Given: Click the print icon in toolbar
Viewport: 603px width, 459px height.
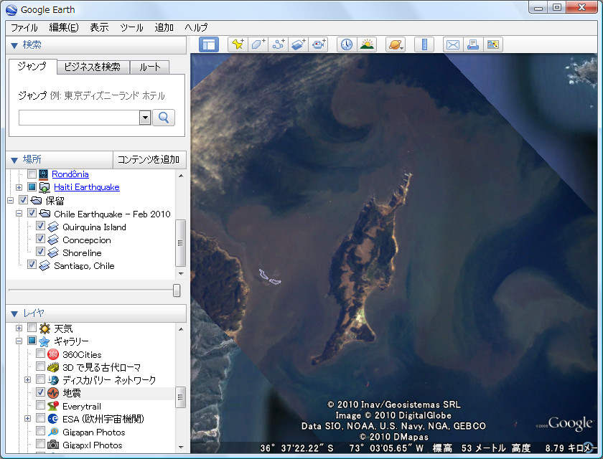Looking at the screenshot, I should pyautogui.click(x=473, y=44).
